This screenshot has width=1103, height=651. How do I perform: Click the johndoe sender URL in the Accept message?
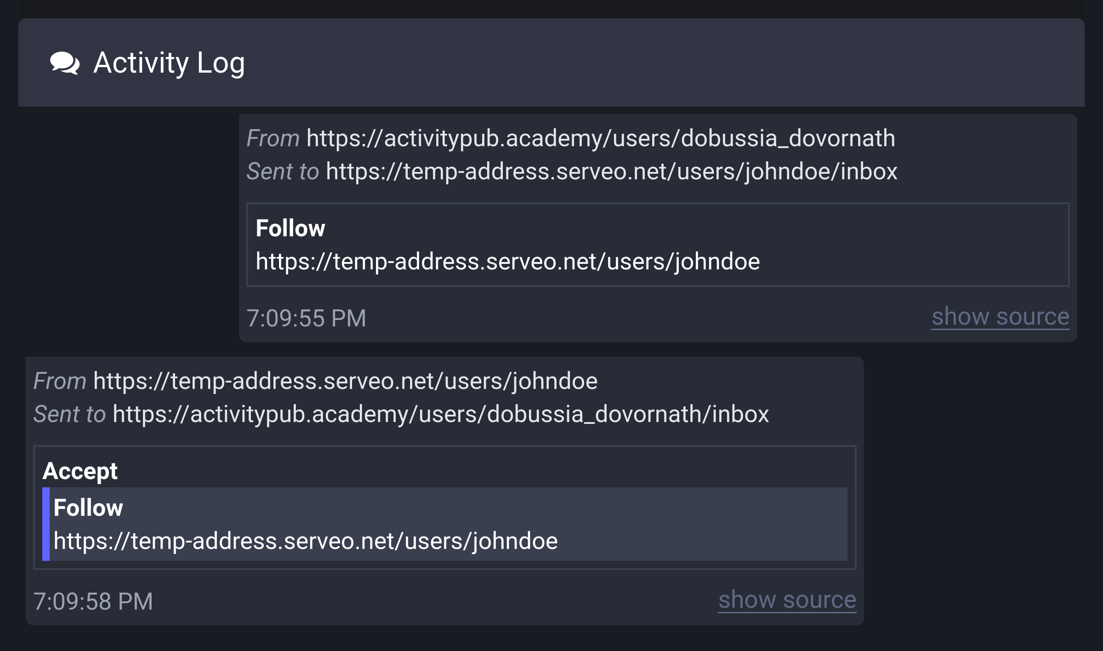tap(346, 380)
